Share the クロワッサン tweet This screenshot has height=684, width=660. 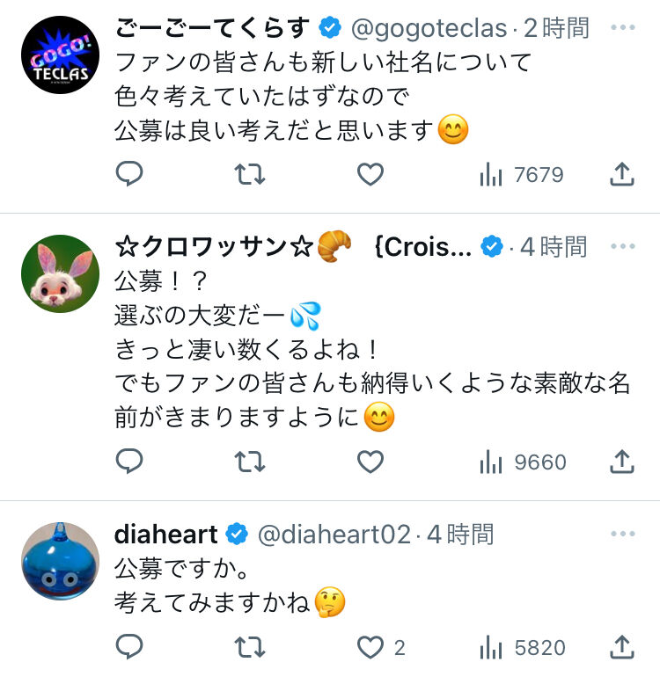(x=622, y=462)
